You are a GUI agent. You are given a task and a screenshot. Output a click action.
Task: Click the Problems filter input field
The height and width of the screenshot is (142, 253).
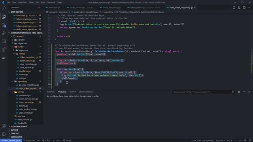(x=201, y=92)
